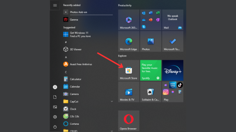Jump to letter # section header
Screen dimensions: 236x132
tap(66, 42)
